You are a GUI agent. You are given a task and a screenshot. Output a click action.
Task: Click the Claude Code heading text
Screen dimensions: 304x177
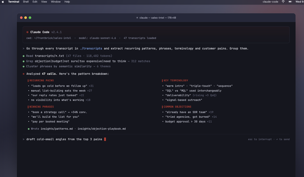pos(40,32)
